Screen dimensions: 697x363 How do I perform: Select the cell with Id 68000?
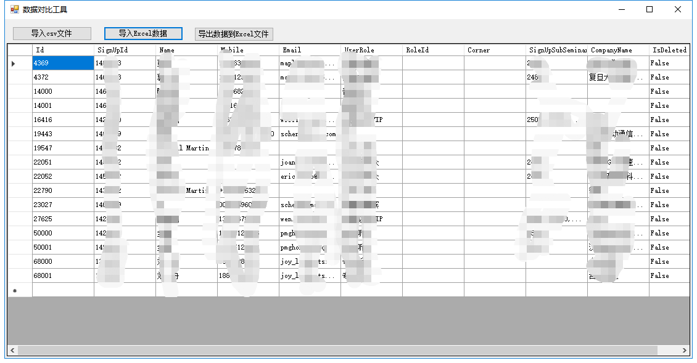click(x=63, y=262)
